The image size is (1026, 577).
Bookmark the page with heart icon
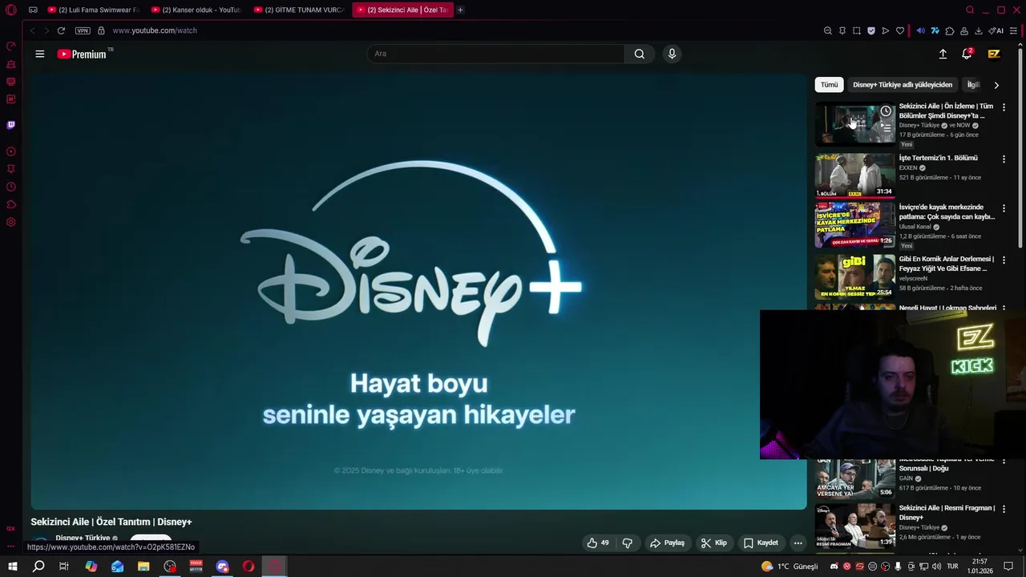click(x=900, y=30)
